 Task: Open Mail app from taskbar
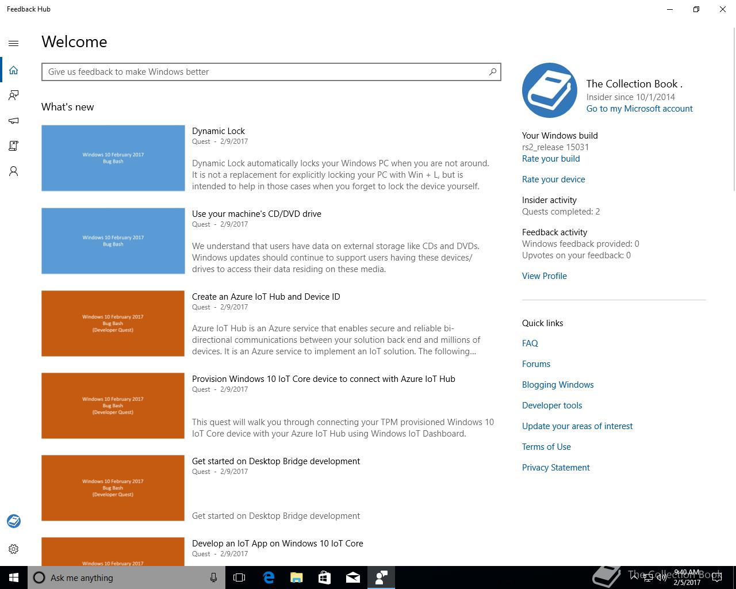[352, 577]
